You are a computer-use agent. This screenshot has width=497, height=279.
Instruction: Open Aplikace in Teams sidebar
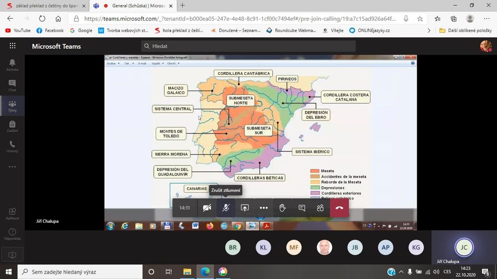click(12, 213)
